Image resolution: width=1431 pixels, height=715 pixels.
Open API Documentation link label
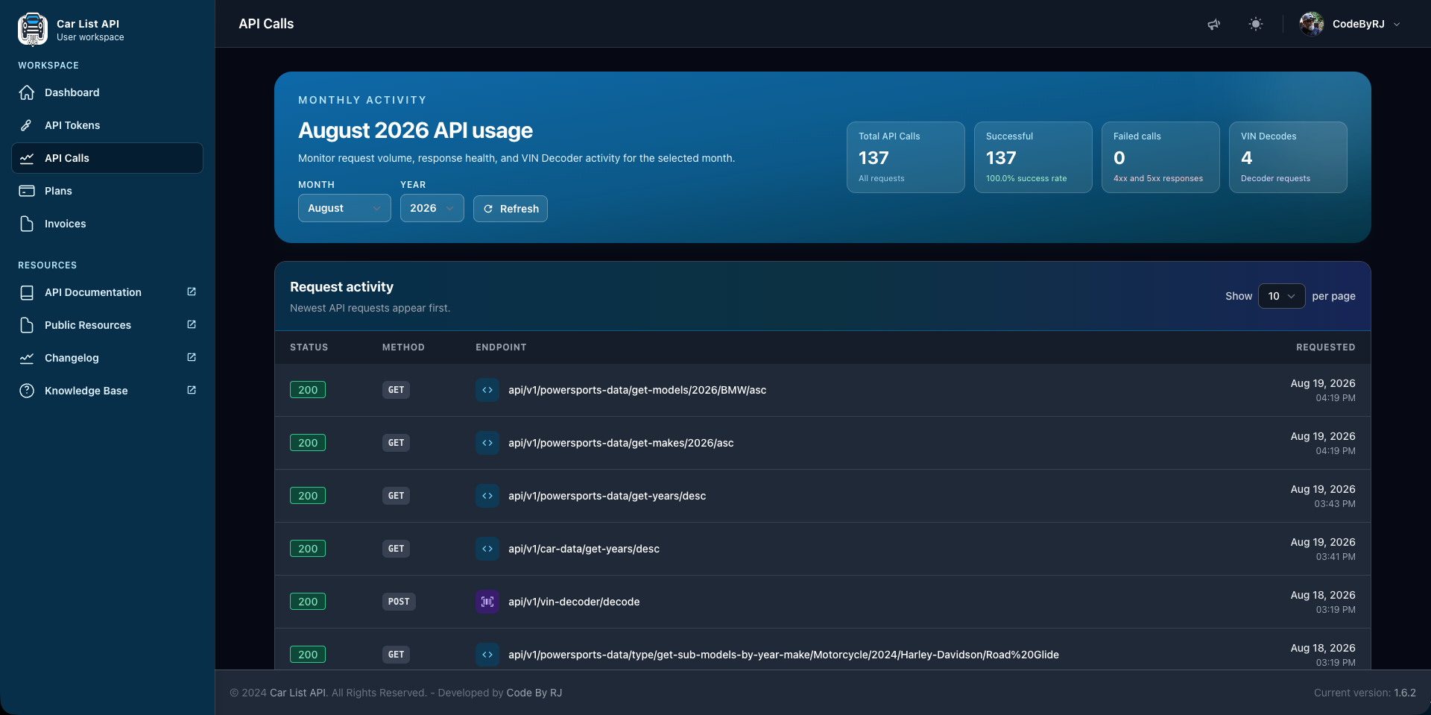pos(93,292)
